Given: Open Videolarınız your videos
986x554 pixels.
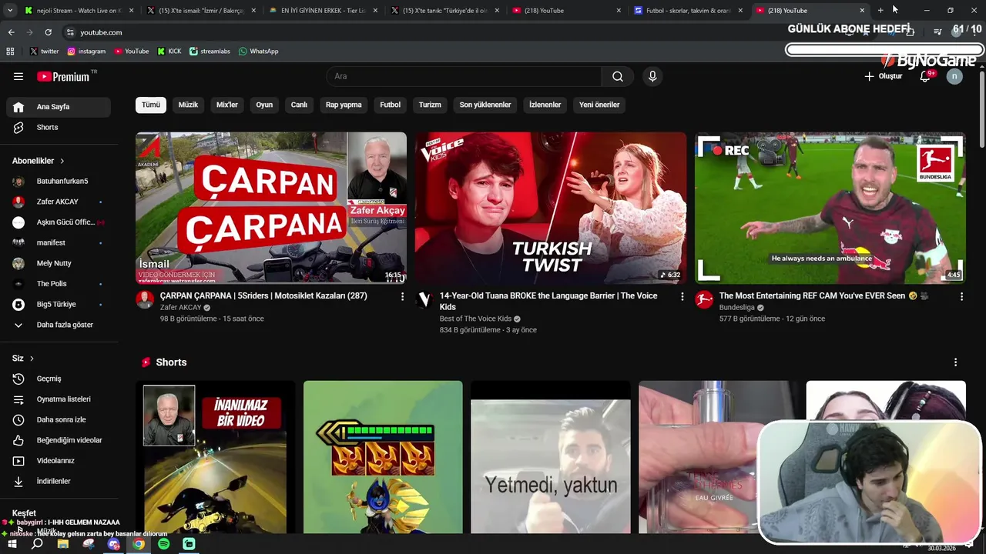Looking at the screenshot, I should tap(59, 461).
